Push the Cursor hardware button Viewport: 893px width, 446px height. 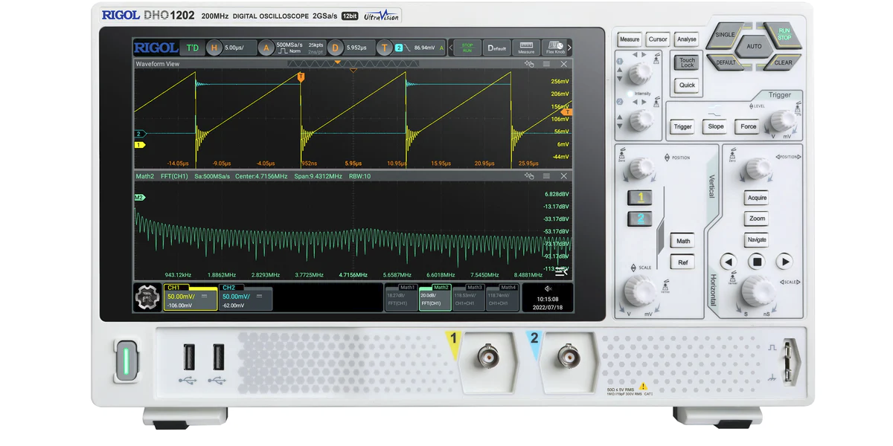pyautogui.click(x=658, y=39)
